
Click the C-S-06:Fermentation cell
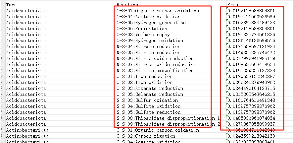click(142, 29)
